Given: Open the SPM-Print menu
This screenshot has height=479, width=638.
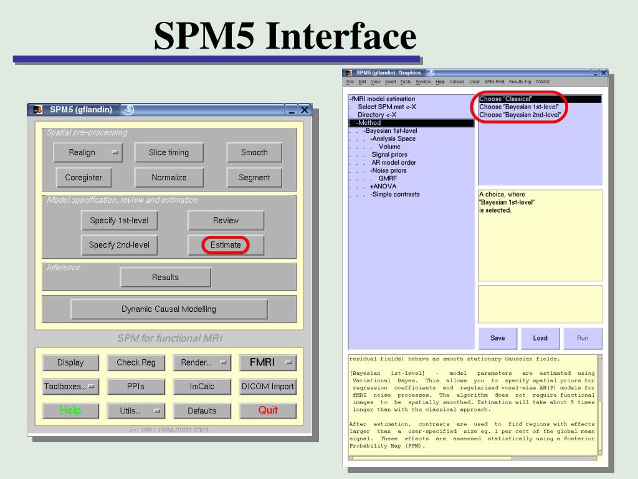Looking at the screenshot, I should point(494,82).
